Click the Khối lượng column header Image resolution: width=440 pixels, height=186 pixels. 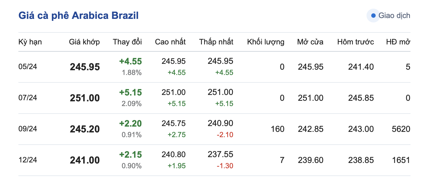coord(266,42)
